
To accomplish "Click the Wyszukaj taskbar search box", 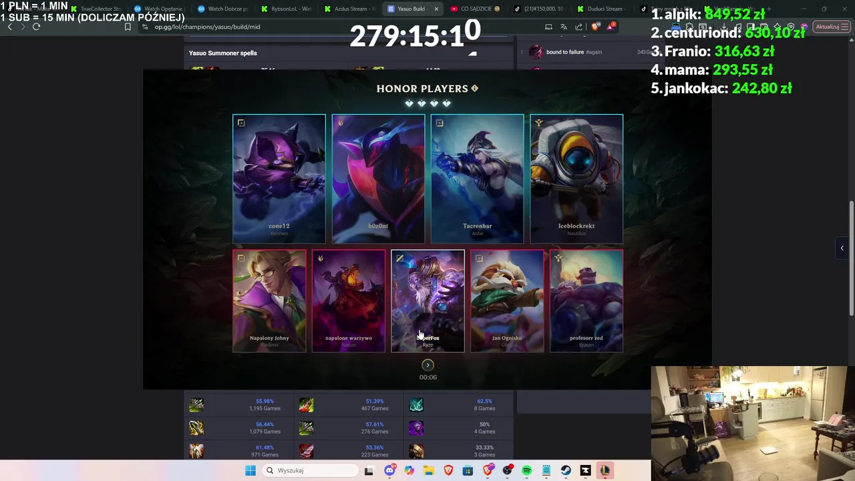I will [x=310, y=470].
